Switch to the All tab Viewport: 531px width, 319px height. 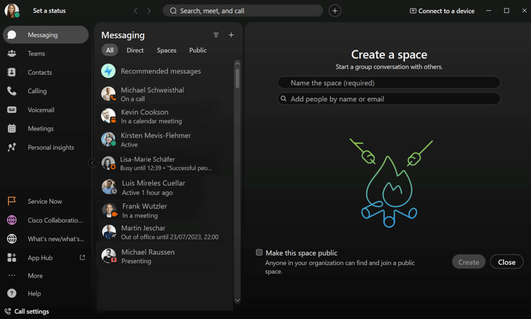tap(110, 50)
